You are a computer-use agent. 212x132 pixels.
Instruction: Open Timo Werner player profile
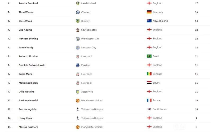(x=26, y=12)
